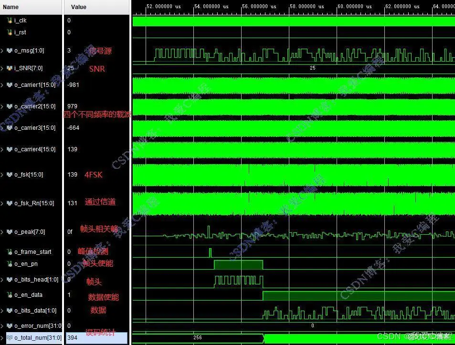Screen dimensions: 455x345
Task: Click the 131 value of o_fsk_Rn
Action: [72, 203]
